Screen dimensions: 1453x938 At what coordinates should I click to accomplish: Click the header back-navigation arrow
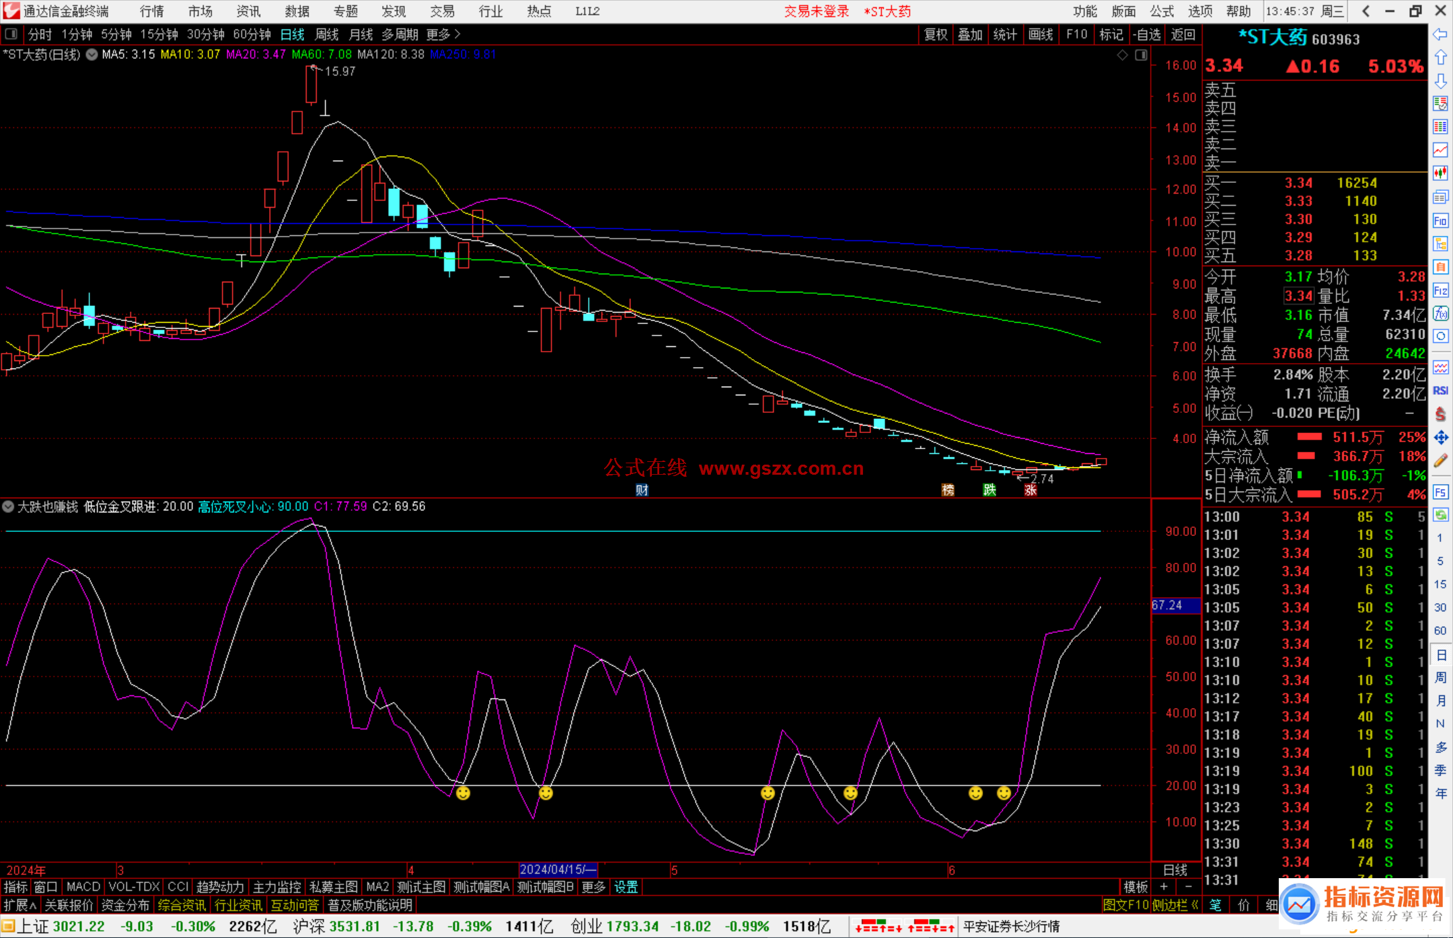click(x=1366, y=11)
